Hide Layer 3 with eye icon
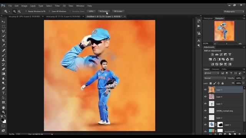Image resolution: width=246 pixels, height=138 pixels. (x=205, y=118)
